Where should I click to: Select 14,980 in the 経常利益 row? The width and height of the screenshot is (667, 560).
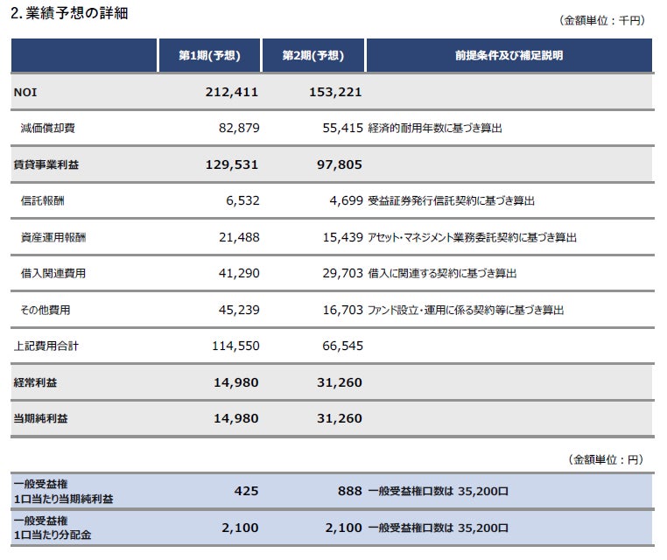(x=236, y=382)
